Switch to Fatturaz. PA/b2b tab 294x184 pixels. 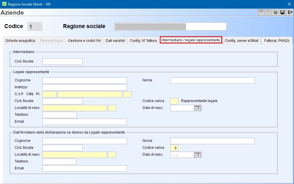tap(277, 40)
